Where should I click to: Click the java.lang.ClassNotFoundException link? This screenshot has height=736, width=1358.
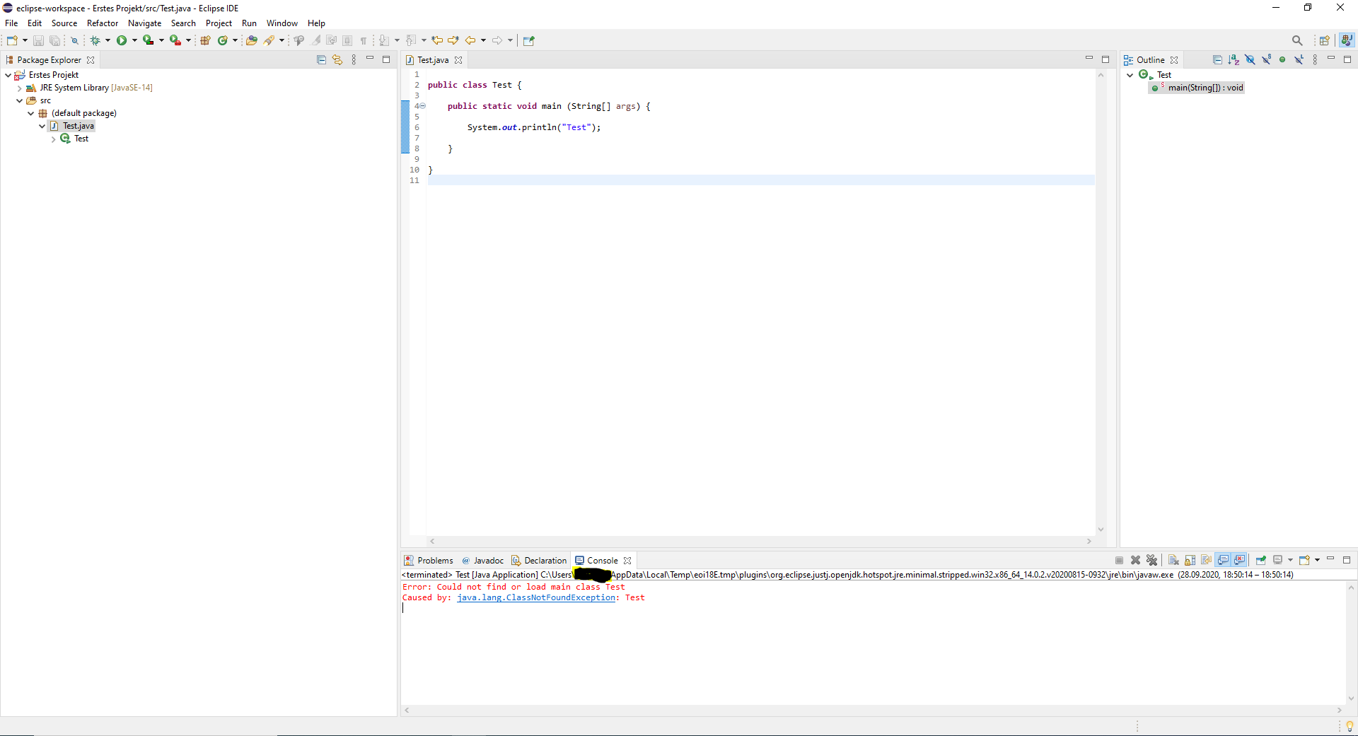pyautogui.click(x=536, y=597)
